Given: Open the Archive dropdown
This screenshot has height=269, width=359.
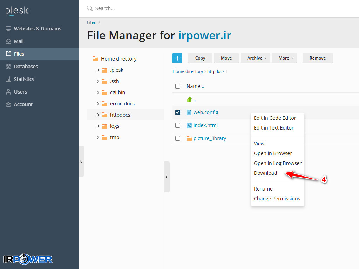Looking at the screenshot, I should pyautogui.click(x=255, y=58).
